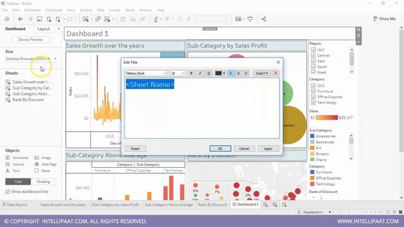Open the Highlight dropdown arrow
Screen dimensions: 404x227
point(162,19)
